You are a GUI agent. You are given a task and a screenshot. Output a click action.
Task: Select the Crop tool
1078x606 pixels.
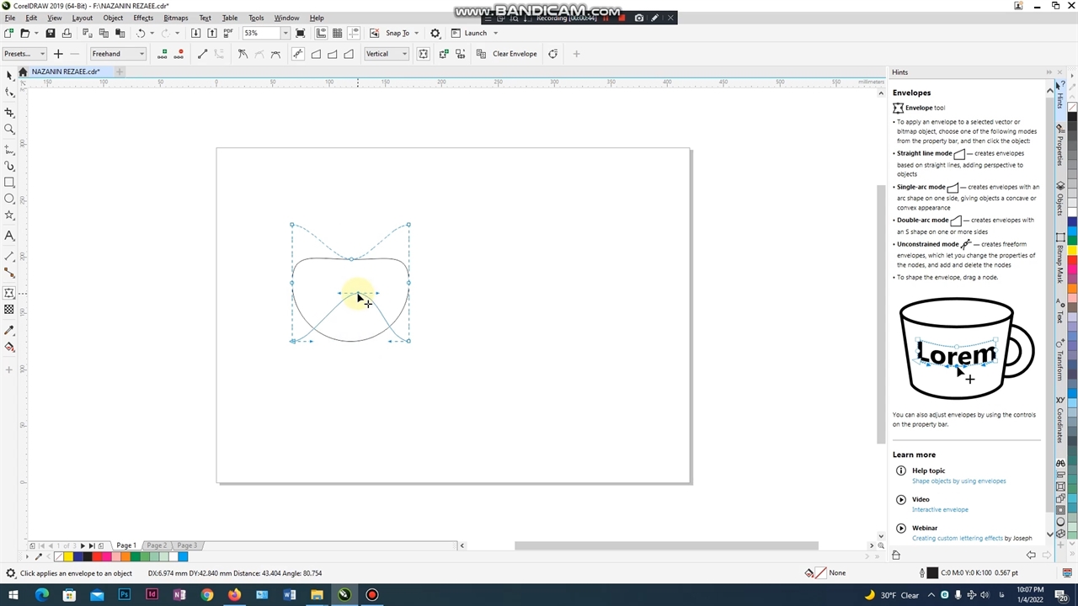[9, 112]
